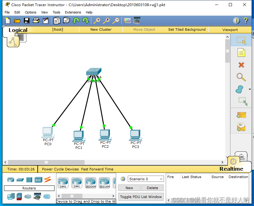
Task: Pick the 1941 router model
Action: pyautogui.click(x=77, y=183)
